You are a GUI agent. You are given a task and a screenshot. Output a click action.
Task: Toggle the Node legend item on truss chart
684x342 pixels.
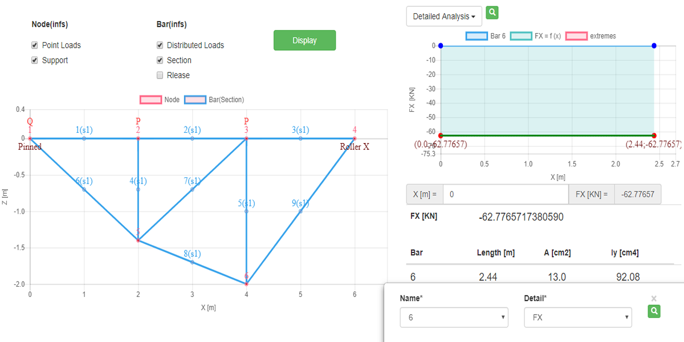click(150, 100)
